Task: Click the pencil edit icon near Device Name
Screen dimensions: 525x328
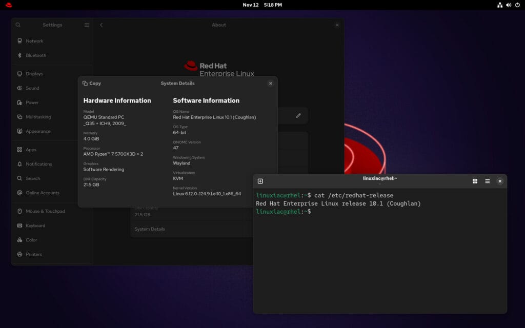Action: (x=298, y=115)
